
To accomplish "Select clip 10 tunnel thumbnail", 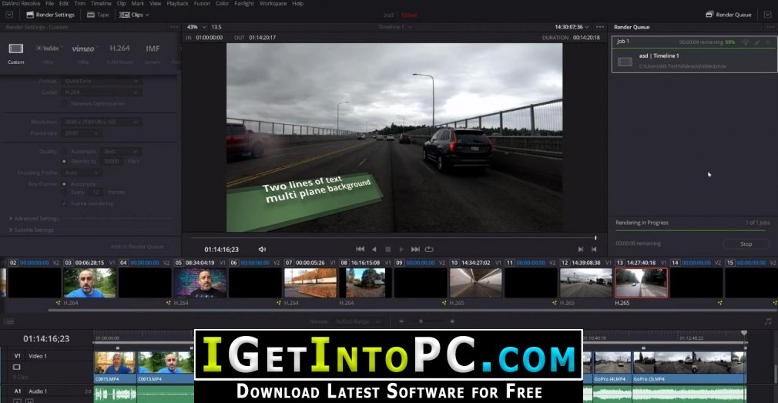I will pyautogui.click(x=475, y=283).
